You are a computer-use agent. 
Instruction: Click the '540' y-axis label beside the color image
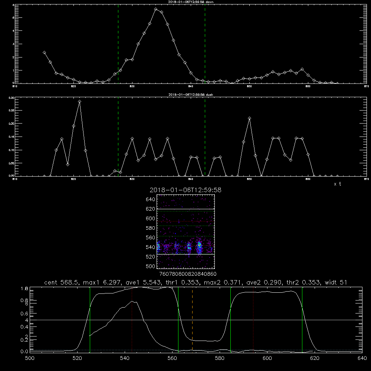pos(151,247)
